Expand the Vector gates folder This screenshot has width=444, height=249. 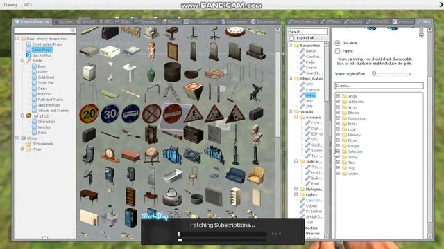point(338,174)
